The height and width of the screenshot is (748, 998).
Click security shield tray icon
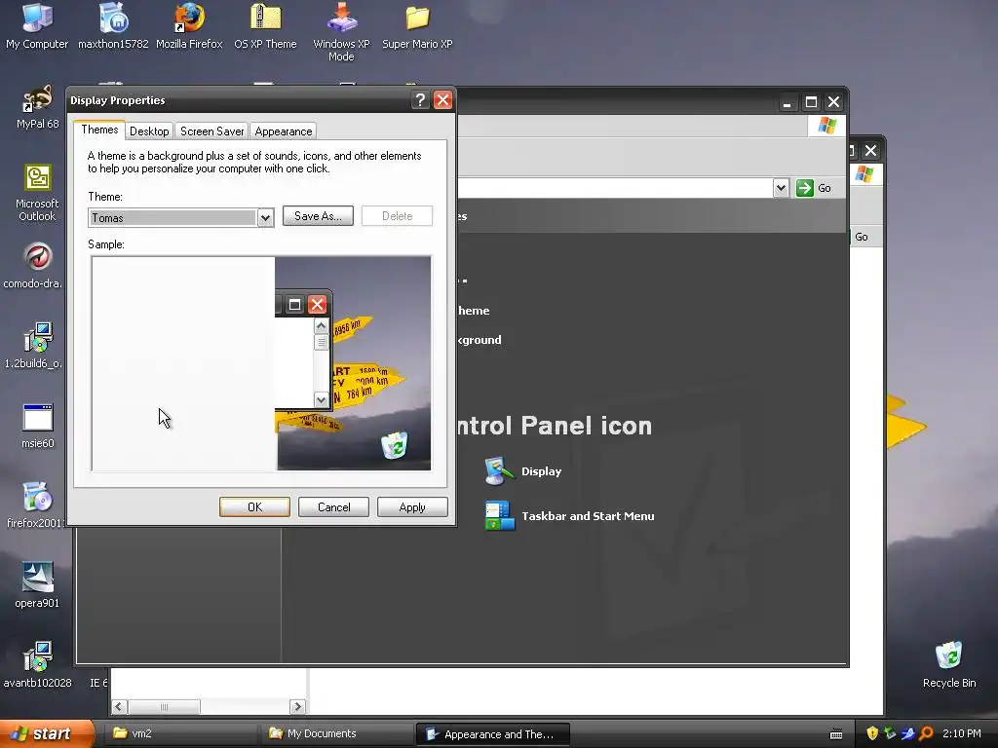pyautogui.click(x=872, y=733)
